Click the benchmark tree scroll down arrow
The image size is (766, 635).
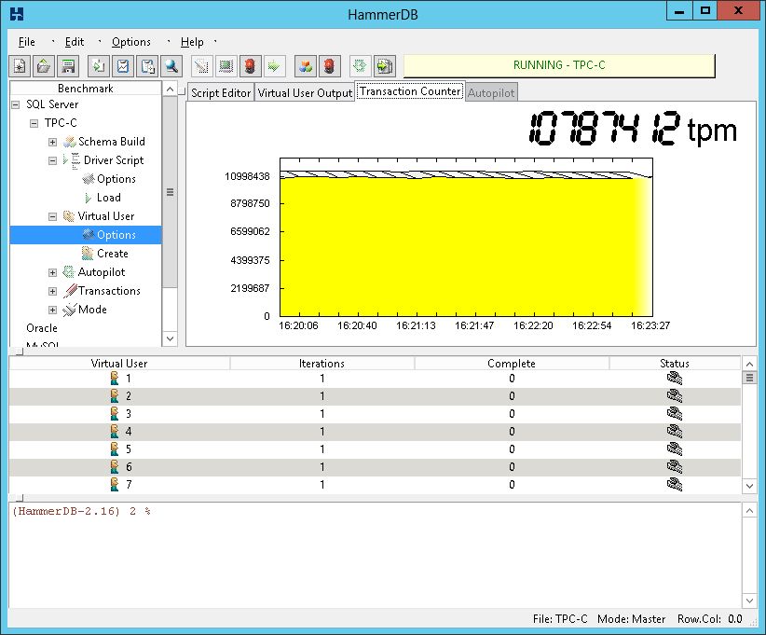170,338
